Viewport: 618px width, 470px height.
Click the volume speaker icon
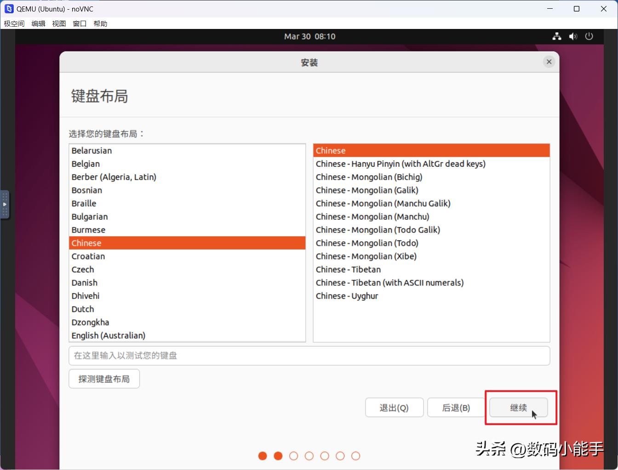coord(573,36)
